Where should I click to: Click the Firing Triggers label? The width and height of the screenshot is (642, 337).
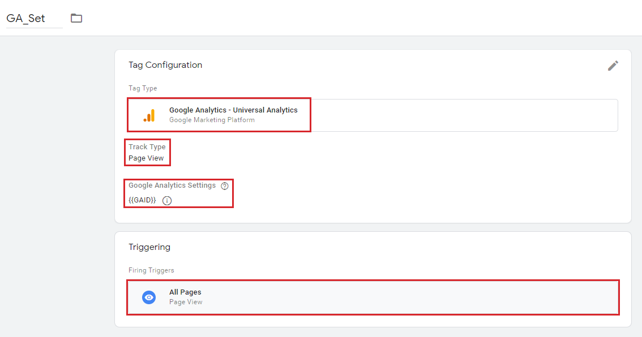pyautogui.click(x=151, y=270)
